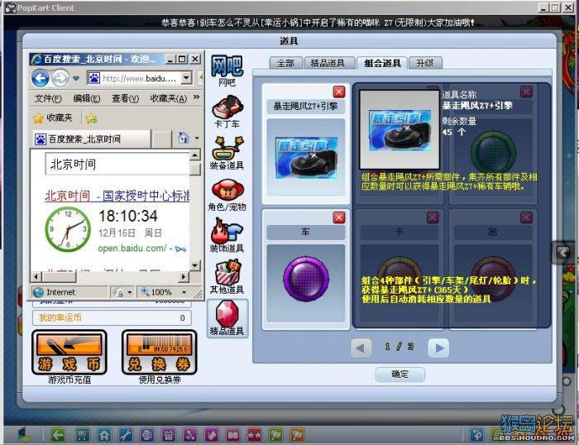Select the 暴走引擎 engine item thumbnail
579x445 pixels.
pos(306,158)
